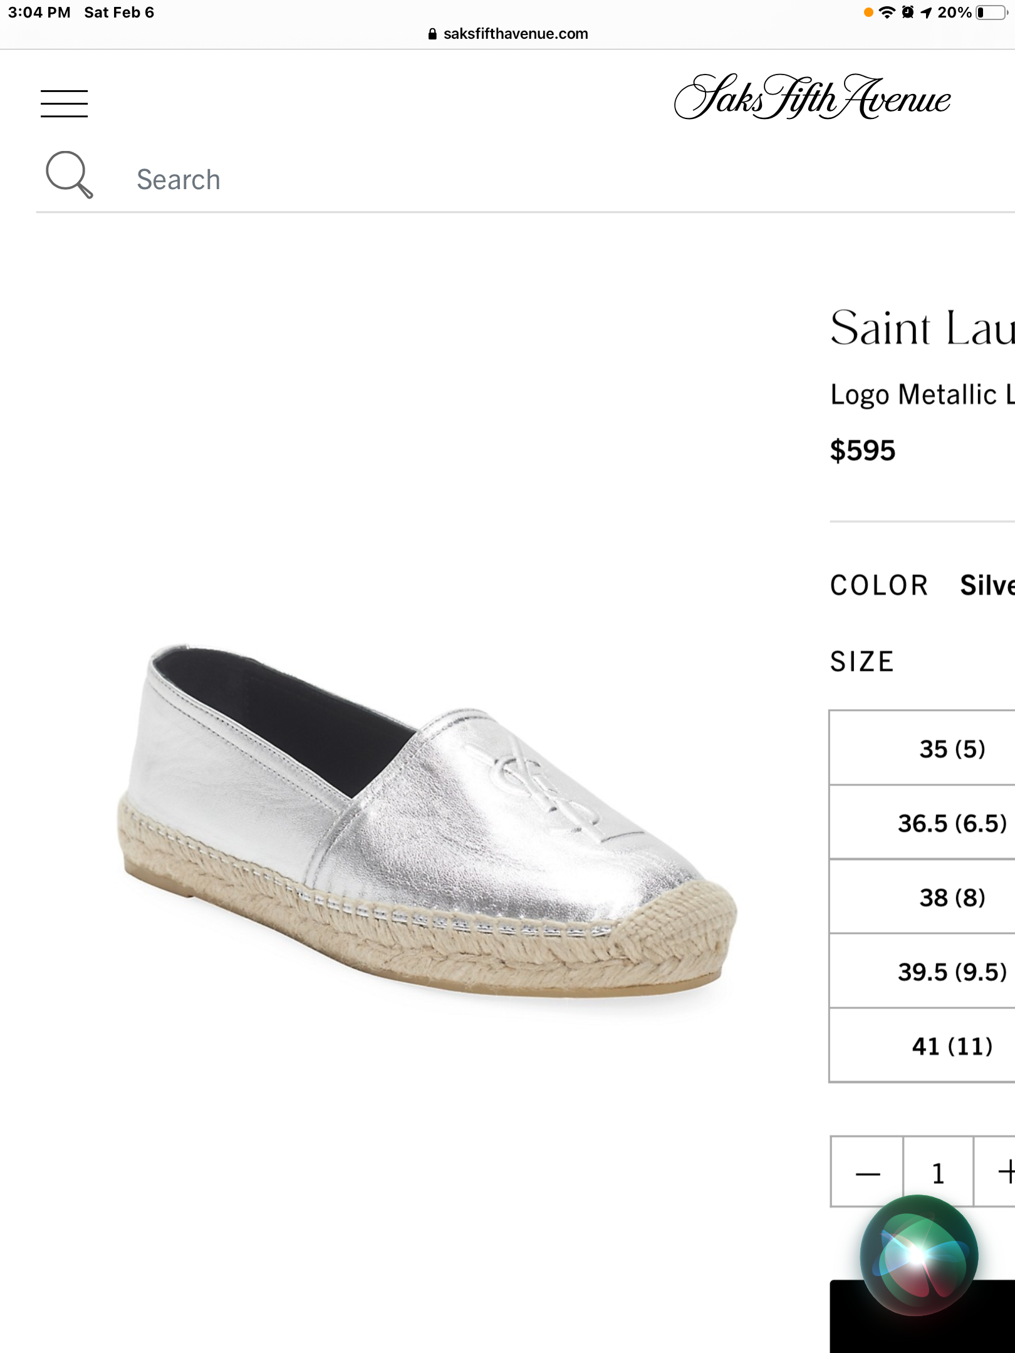Tap the alarm clock status icon
The height and width of the screenshot is (1353, 1015).
coord(907,13)
